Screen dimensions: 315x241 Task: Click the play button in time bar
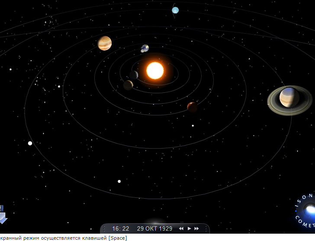[x=189, y=228]
